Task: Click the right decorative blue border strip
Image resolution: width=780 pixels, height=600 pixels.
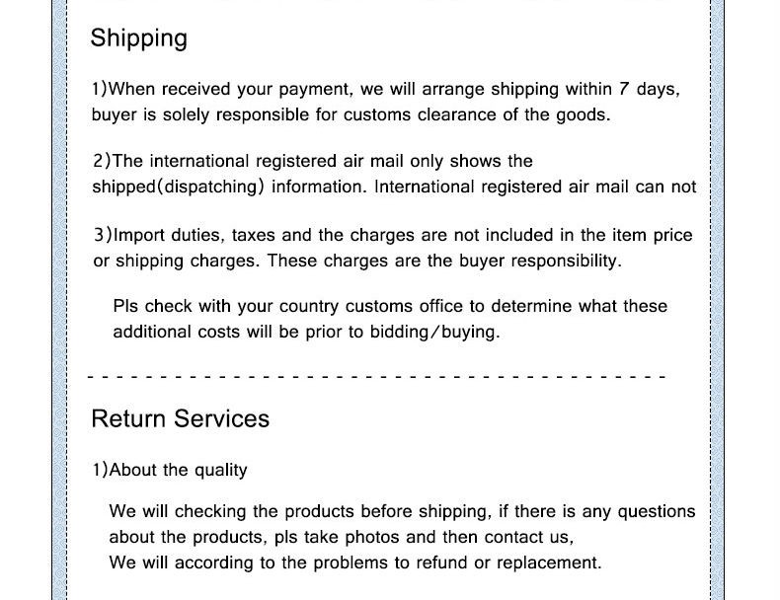Action: click(718, 296)
